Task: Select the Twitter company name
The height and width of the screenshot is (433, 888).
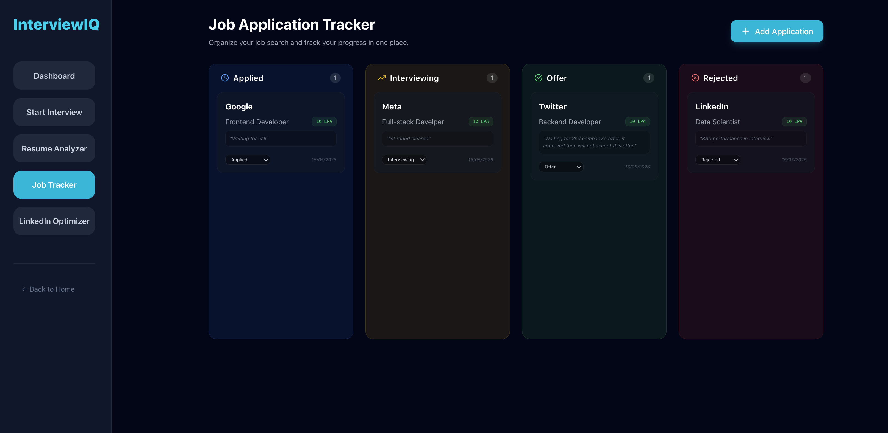Action: tap(553, 107)
